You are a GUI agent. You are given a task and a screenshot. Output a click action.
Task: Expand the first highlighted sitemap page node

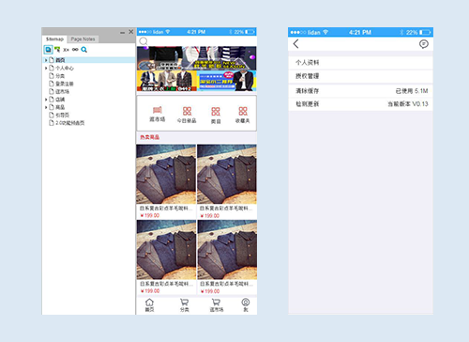click(x=46, y=60)
